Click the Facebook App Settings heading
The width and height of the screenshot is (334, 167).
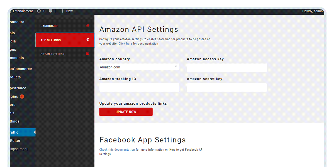tap(143, 140)
